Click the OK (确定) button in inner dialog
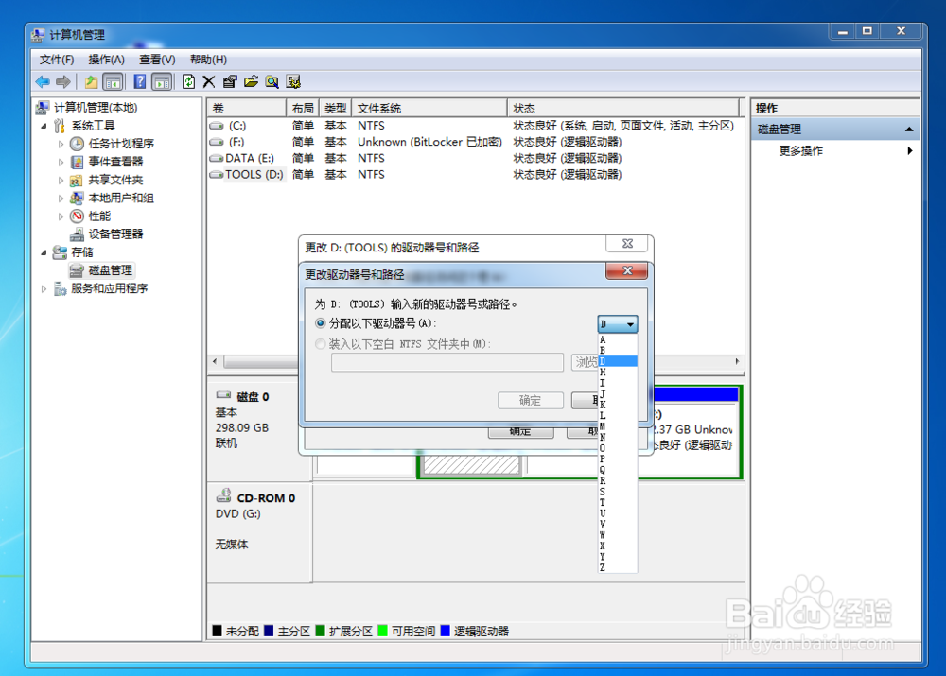946x676 pixels. click(531, 401)
